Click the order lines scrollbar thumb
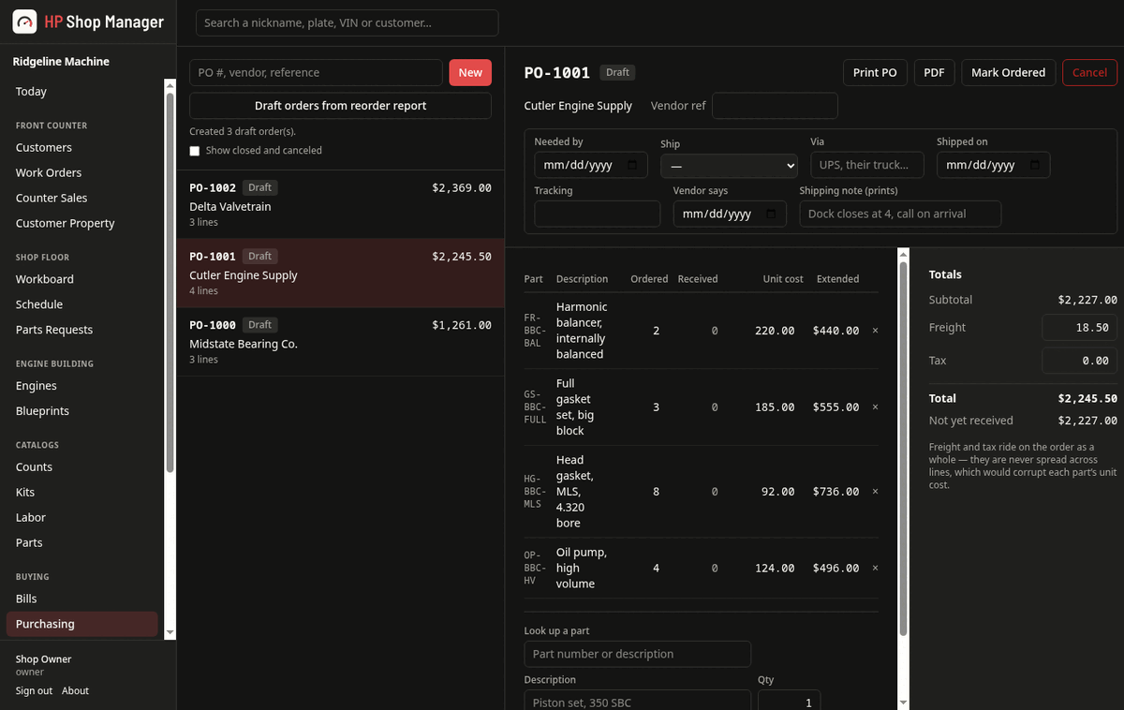 [x=903, y=450]
